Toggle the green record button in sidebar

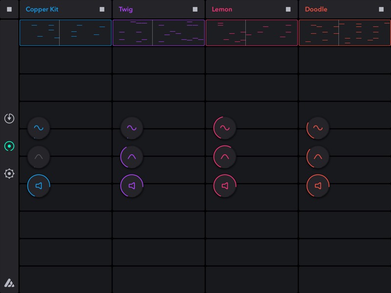click(x=9, y=146)
